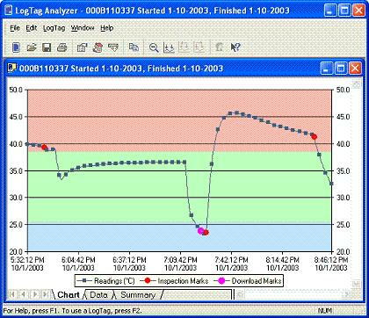
Task: Click the Copy toolbar icon
Action: pos(134,47)
